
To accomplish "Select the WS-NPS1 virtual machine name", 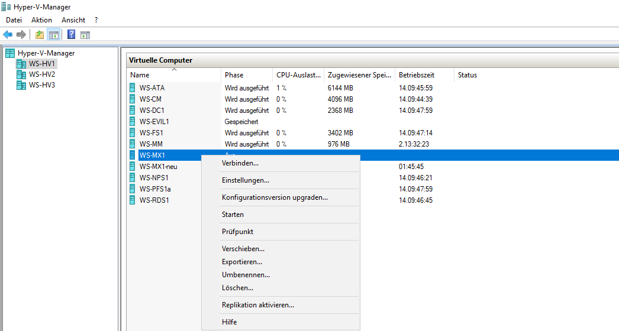I will (x=154, y=178).
